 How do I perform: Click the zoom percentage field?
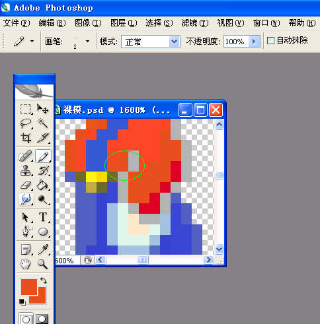pyautogui.click(x=67, y=261)
